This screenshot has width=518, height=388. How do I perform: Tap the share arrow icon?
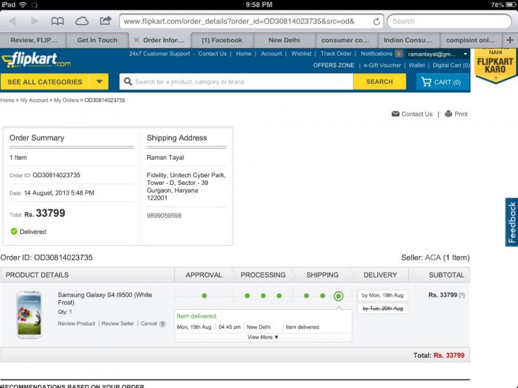pos(106,21)
